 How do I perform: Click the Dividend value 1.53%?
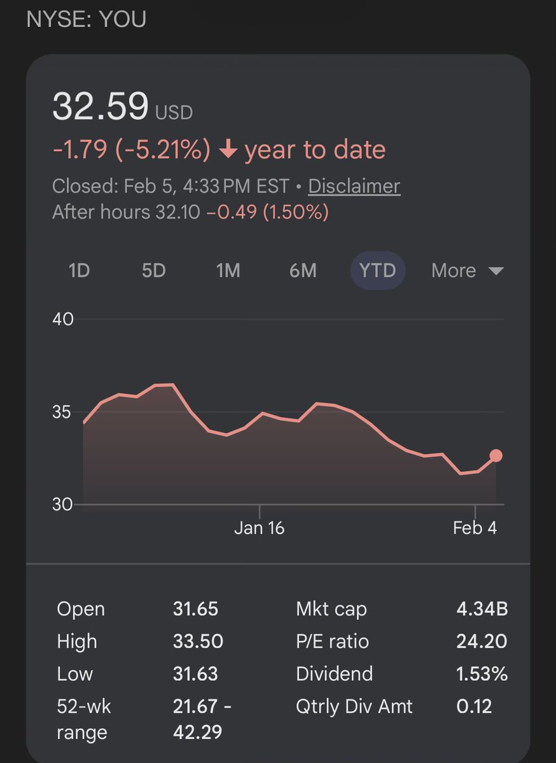point(482,673)
